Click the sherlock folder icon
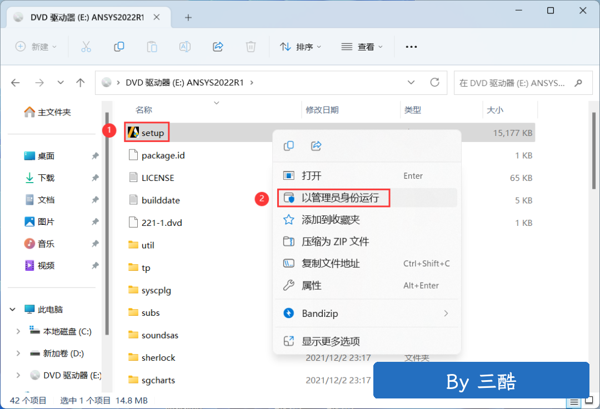The width and height of the screenshot is (600, 409). [133, 357]
